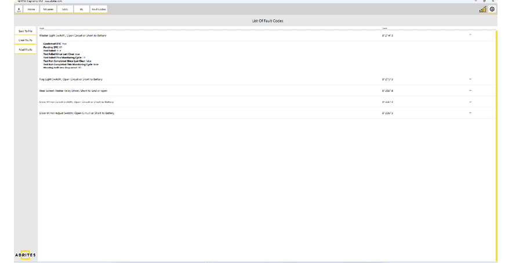Click the Confirmed DTC detail line
The width and height of the screenshot is (512, 263).
pos(55,43)
